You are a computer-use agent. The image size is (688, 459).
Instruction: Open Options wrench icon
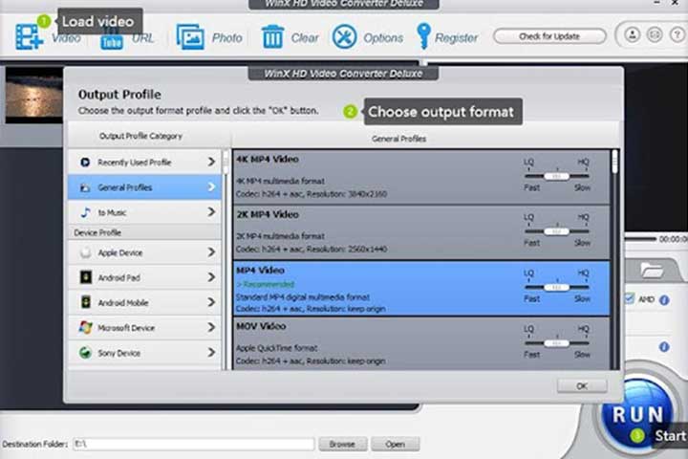click(x=344, y=36)
